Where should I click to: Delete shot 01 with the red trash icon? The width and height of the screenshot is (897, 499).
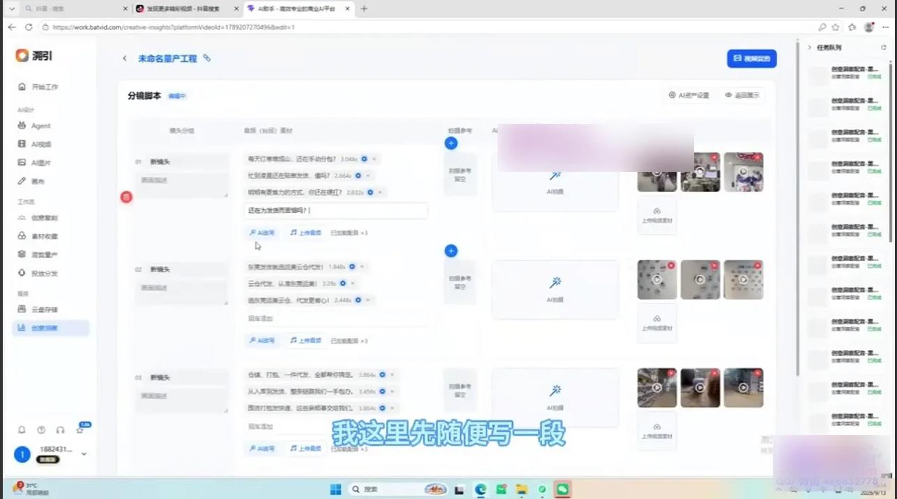(126, 197)
